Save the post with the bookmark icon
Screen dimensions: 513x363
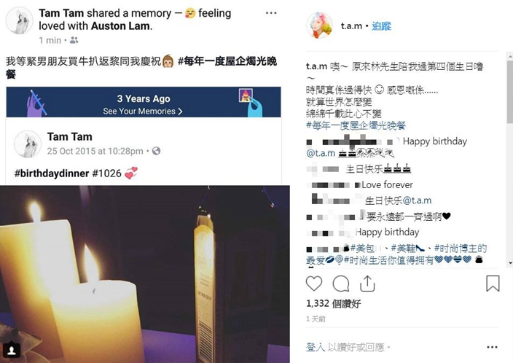point(493,284)
